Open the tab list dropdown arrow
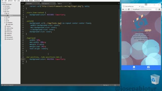The image size is (162, 91). pos(119,3)
